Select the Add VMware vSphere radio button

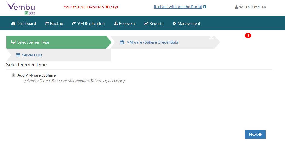point(13,75)
